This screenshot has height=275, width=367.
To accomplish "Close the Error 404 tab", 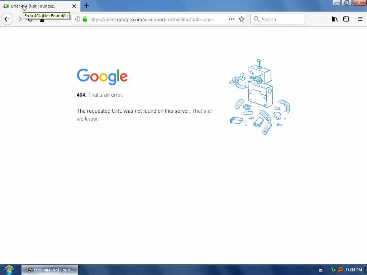I will (74, 6).
